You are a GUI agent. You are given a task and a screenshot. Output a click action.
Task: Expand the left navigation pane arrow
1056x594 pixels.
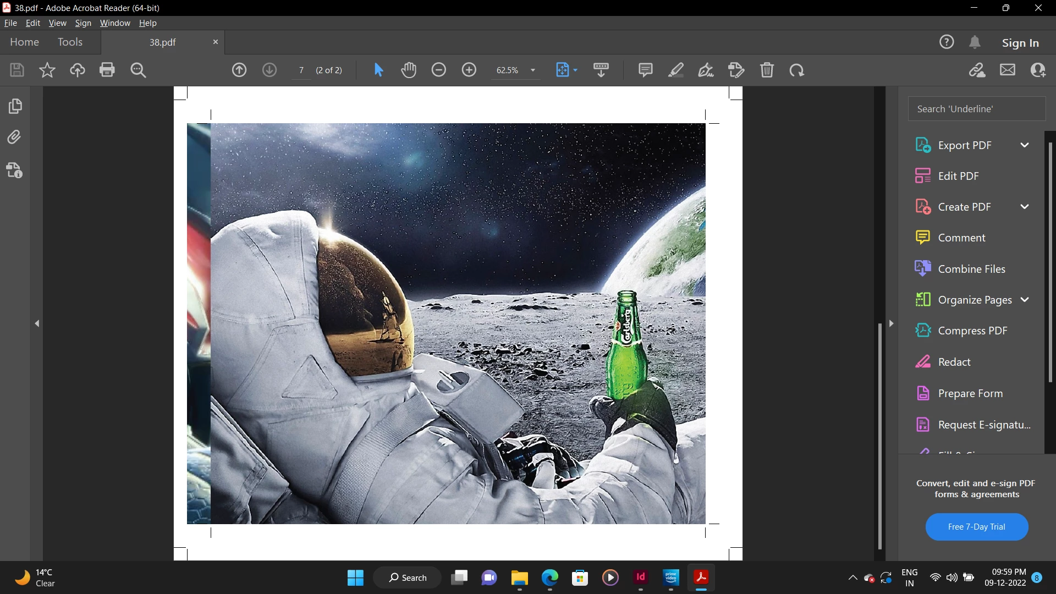pyautogui.click(x=37, y=323)
